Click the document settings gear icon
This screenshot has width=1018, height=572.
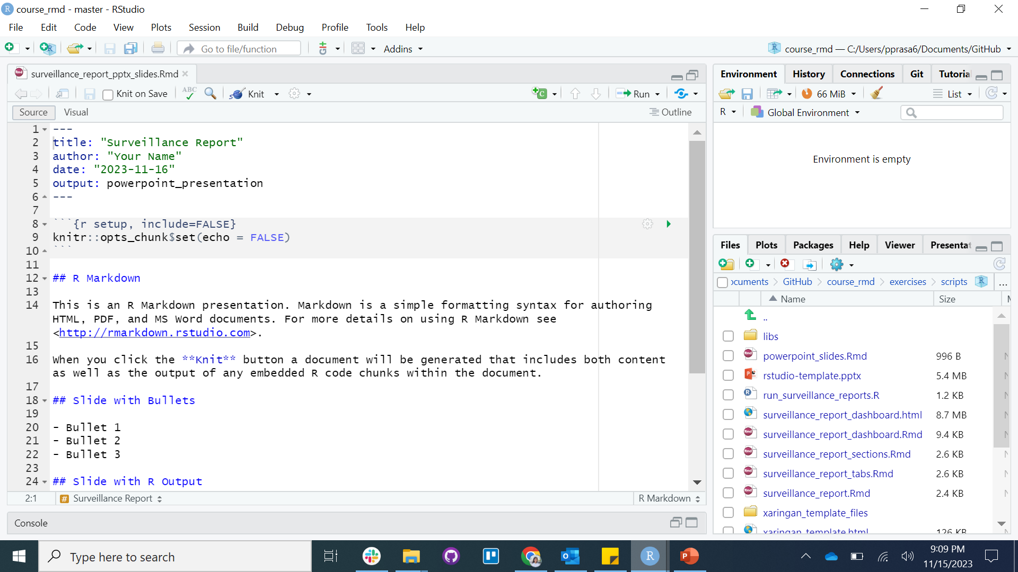pos(294,94)
